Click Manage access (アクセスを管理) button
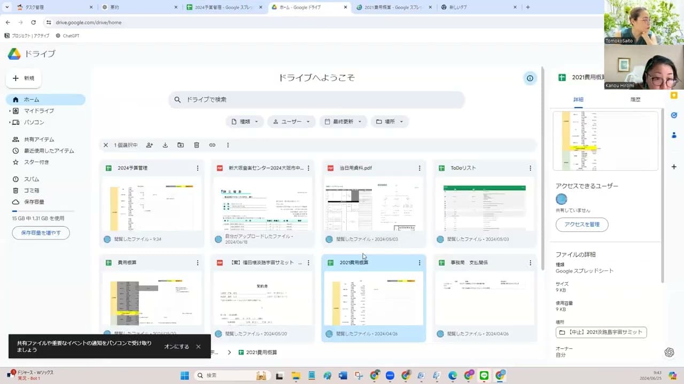Image resolution: width=684 pixels, height=384 pixels. click(582, 225)
